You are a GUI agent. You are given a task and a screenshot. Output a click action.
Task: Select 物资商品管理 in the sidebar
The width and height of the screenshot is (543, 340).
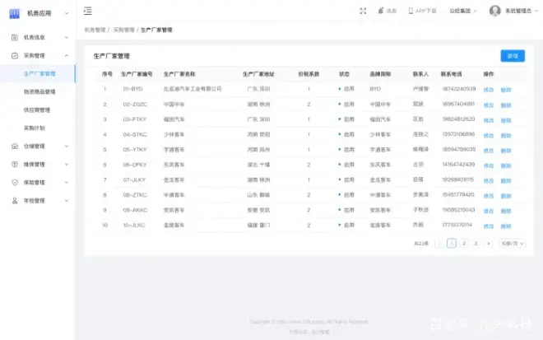[x=39, y=91]
